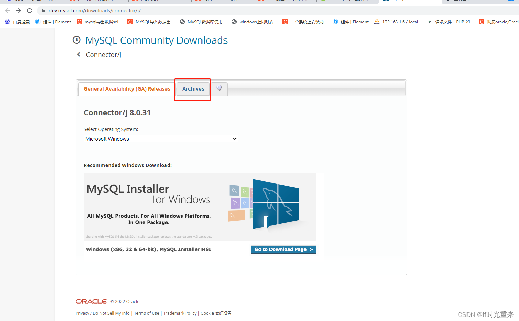519x321 pixels.
Task: Open the Terms of Use link
Action: point(147,313)
